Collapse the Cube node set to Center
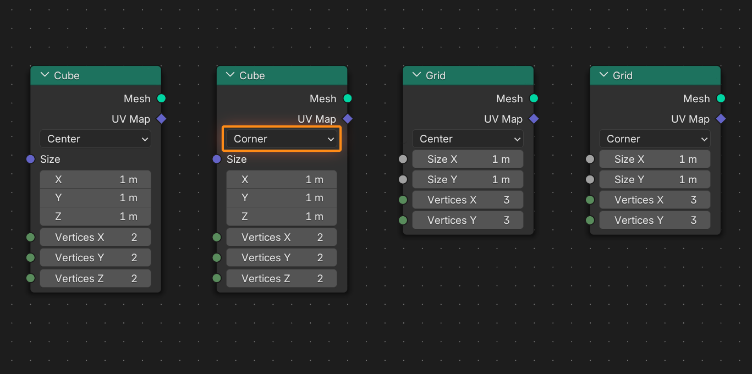The height and width of the screenshot is (374, 752). (45, 75)
